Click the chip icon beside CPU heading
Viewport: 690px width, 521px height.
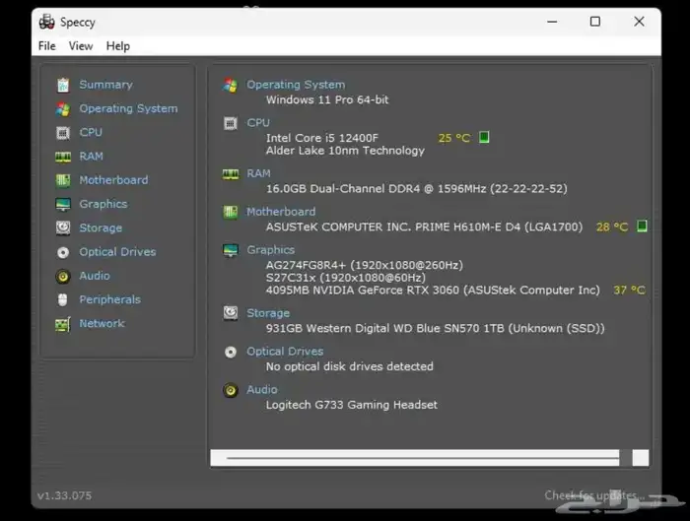point(230,123)
